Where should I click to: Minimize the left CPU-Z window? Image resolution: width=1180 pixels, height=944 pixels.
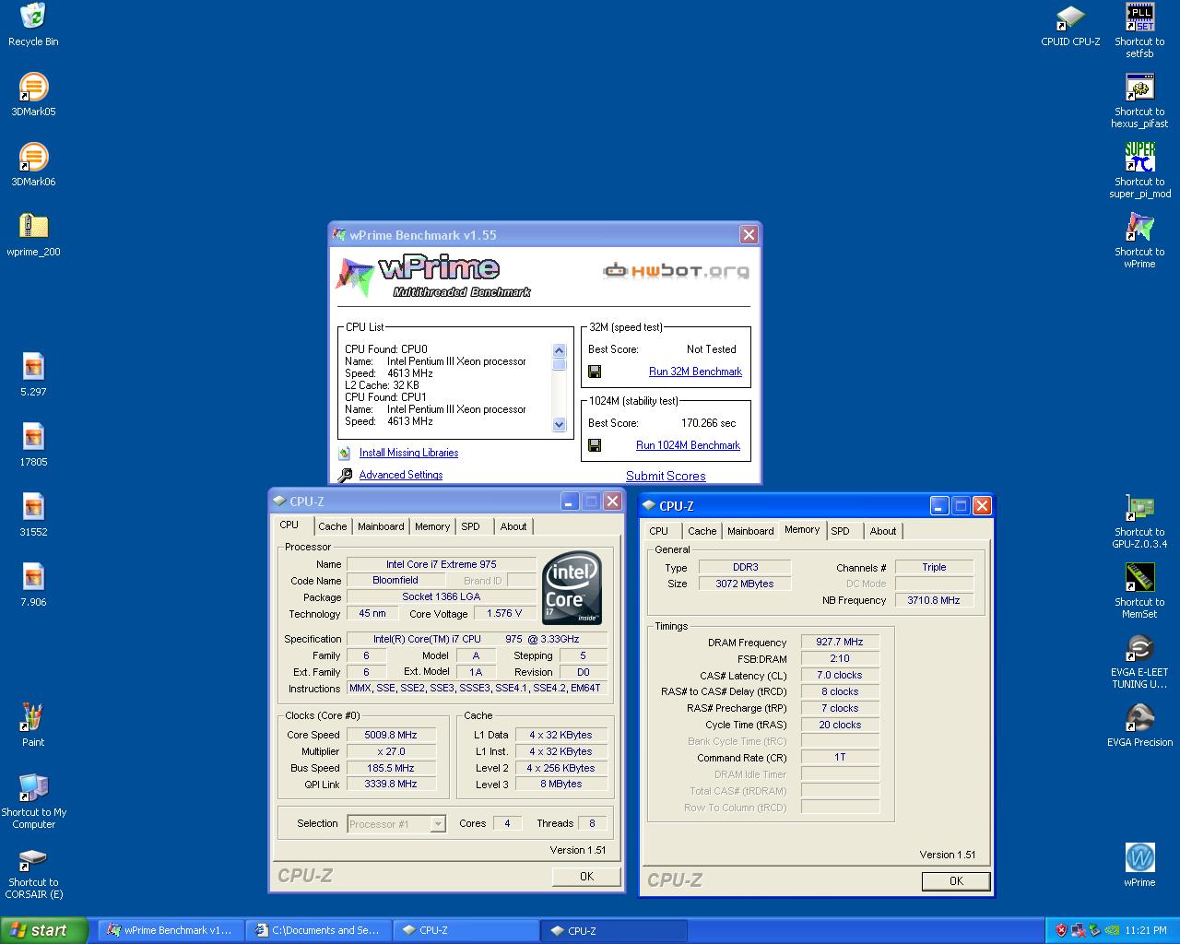[570, 501]
